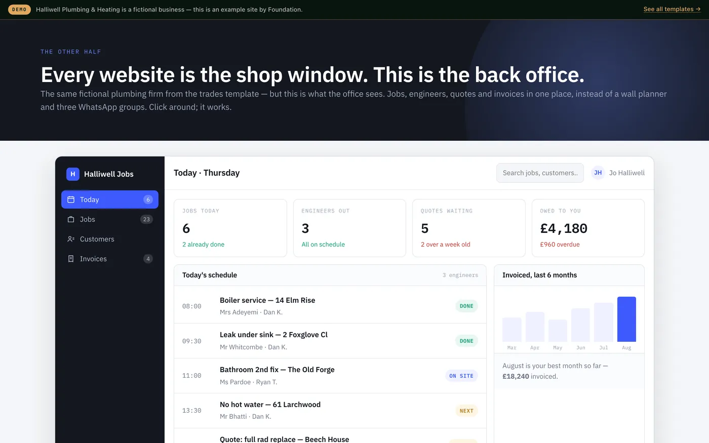Click the DONE badge on Leak under sink row
This screenshot has width=709, height=443.
(x=466, y=341)
